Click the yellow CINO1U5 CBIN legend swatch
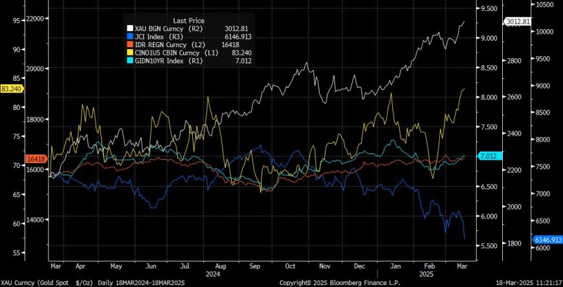563x287 pixels. [129, 53]
